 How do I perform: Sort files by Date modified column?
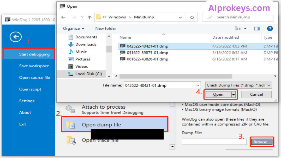click(226, 37)
